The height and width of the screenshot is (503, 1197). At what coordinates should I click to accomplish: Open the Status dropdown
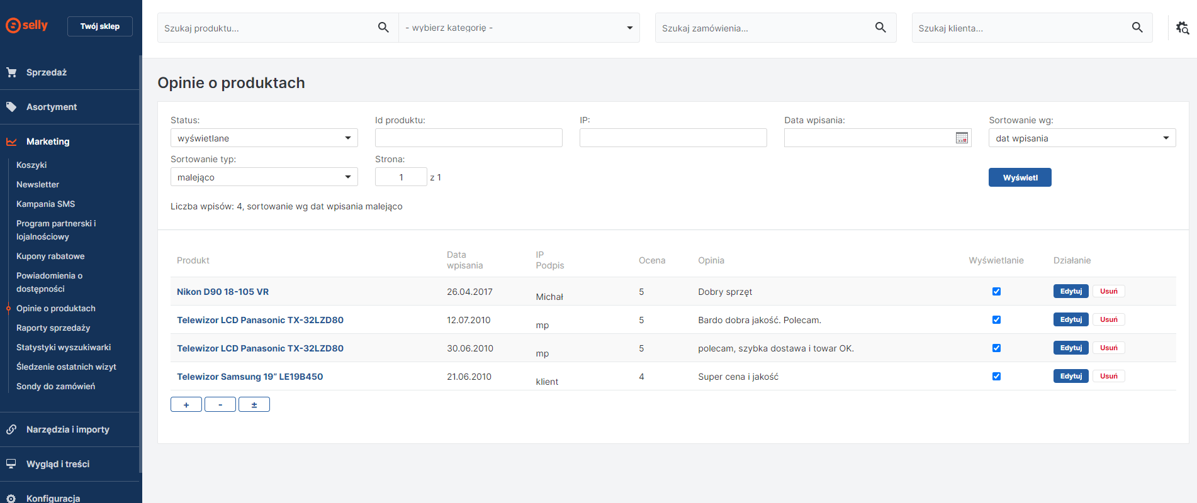pos(264,138)
